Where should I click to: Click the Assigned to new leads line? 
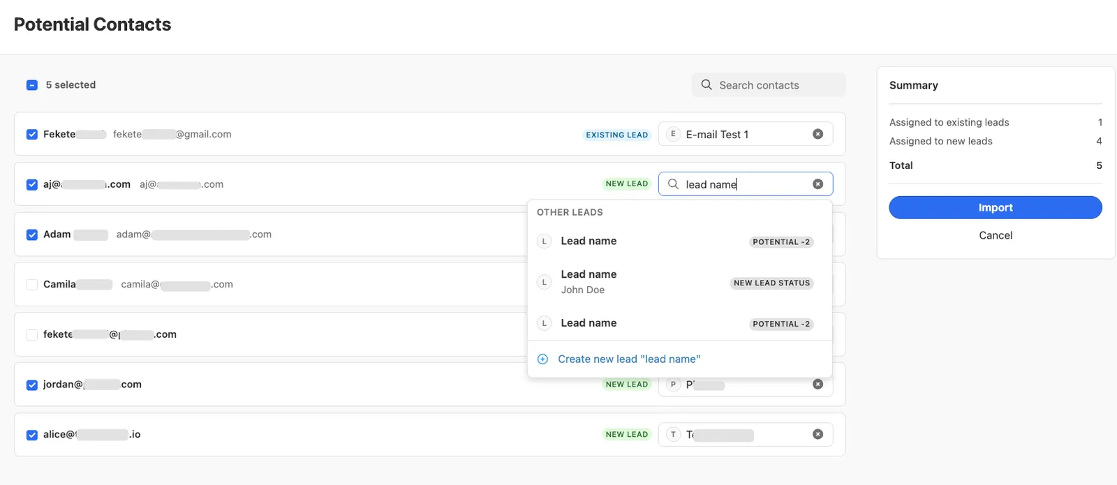click(996, 141)
